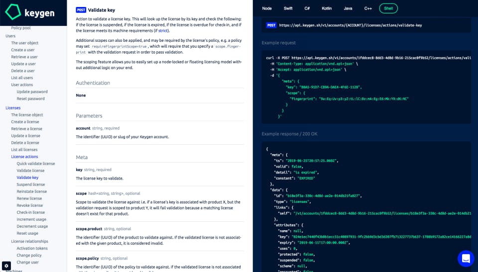Click the Keygen hexagon logo icon
The height and width of the screenshot is (272, 478).
[x=13, y=12]
